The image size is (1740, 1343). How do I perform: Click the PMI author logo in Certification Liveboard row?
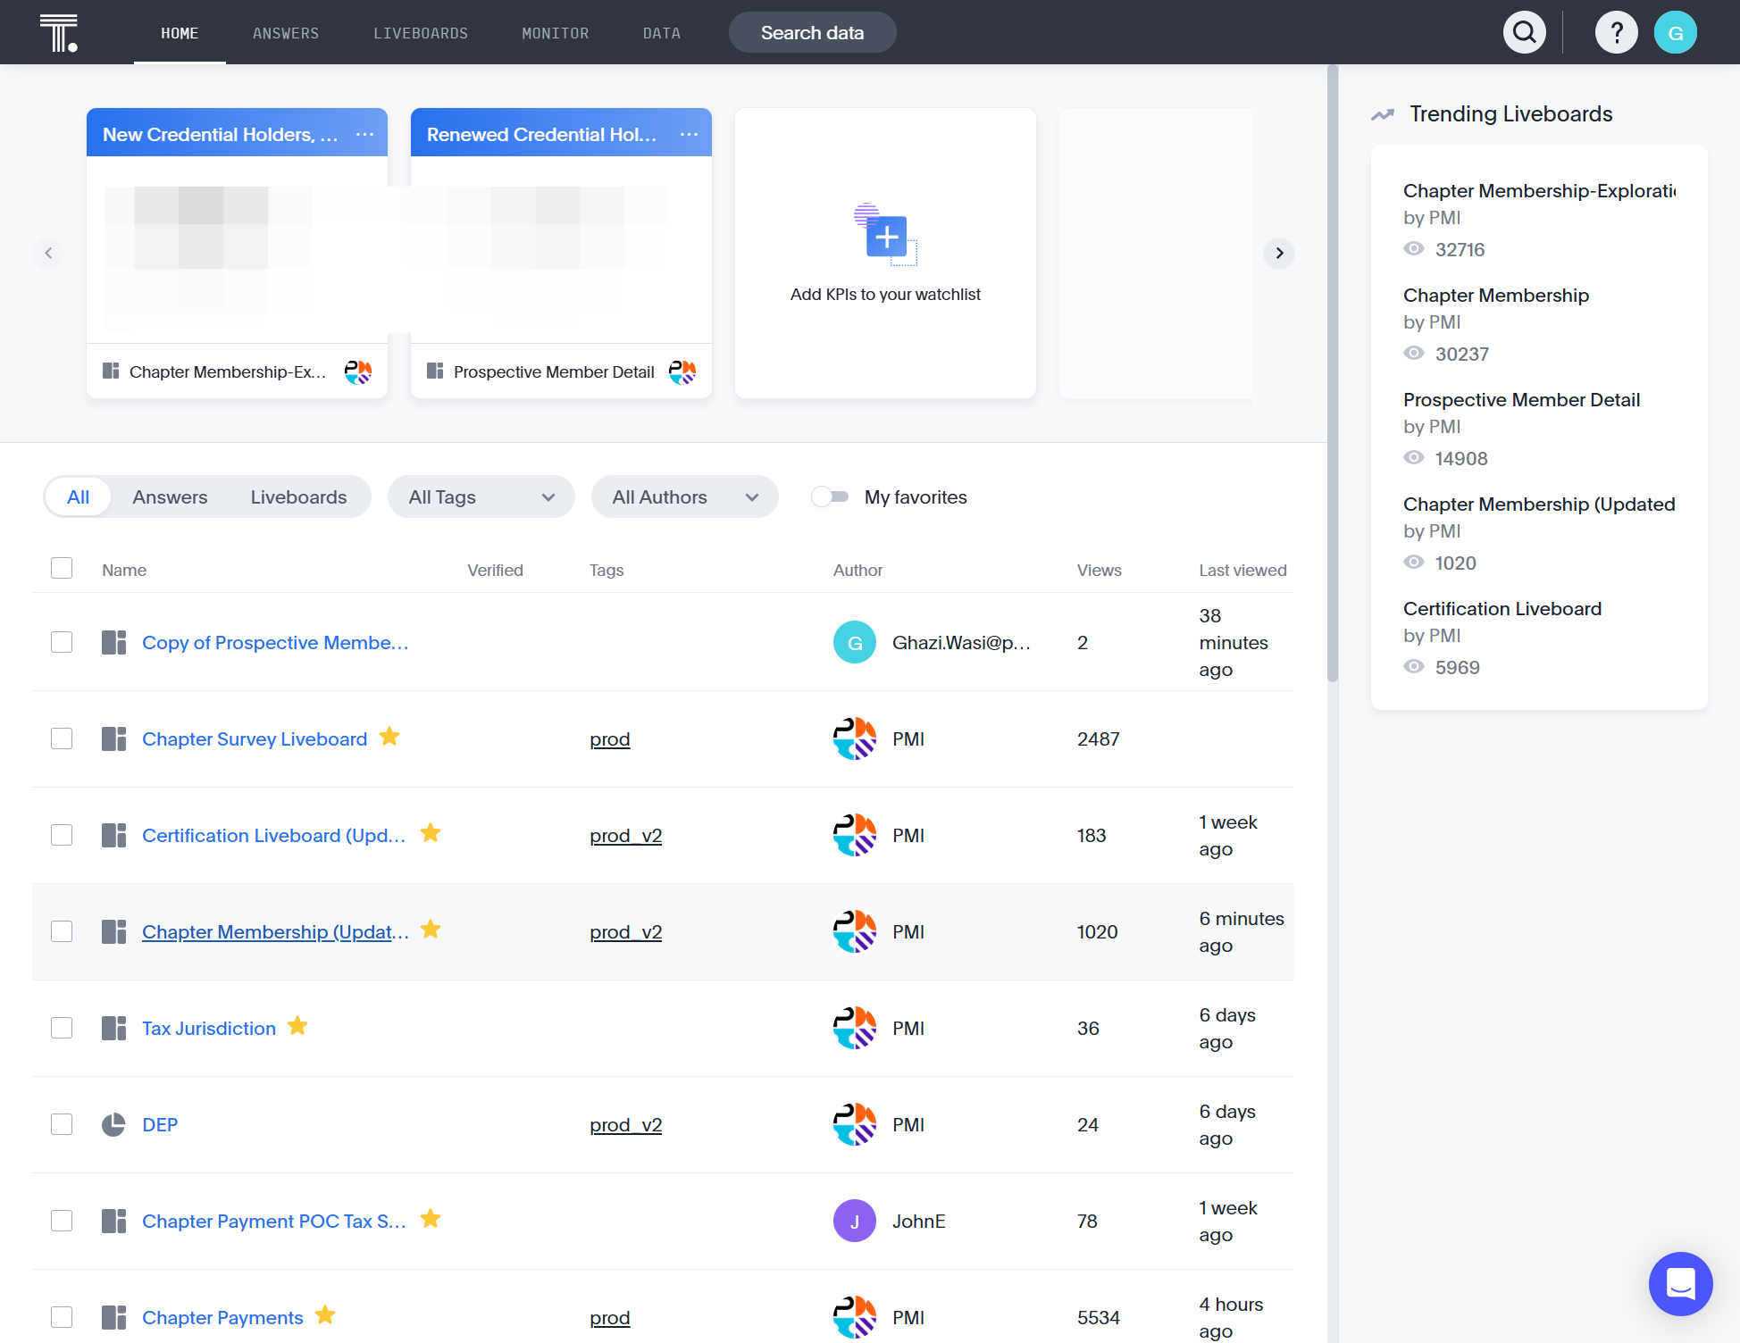pyautogui.click(x=855, y=836)
